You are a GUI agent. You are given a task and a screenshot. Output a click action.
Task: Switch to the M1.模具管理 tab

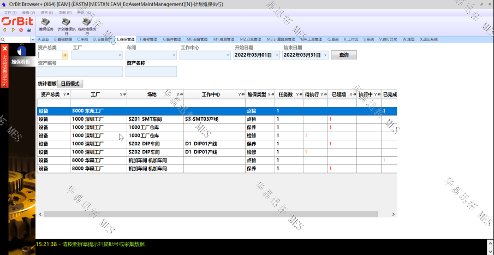click(224, 39)
